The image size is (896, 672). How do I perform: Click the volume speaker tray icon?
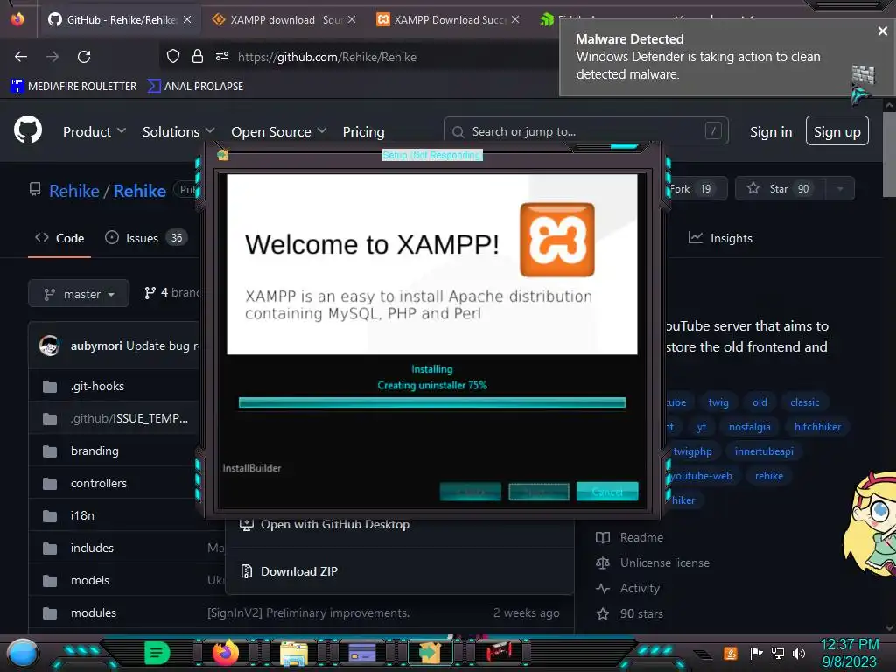[x=800, y=653]
